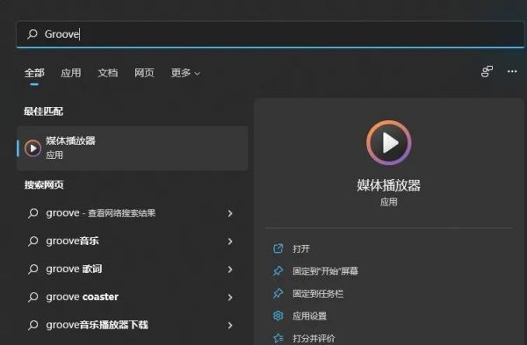This screenshot has width=527, height=345.
Task: Expand arrow for 'groove 歌词' suggestion
Action: click(230, 270)
